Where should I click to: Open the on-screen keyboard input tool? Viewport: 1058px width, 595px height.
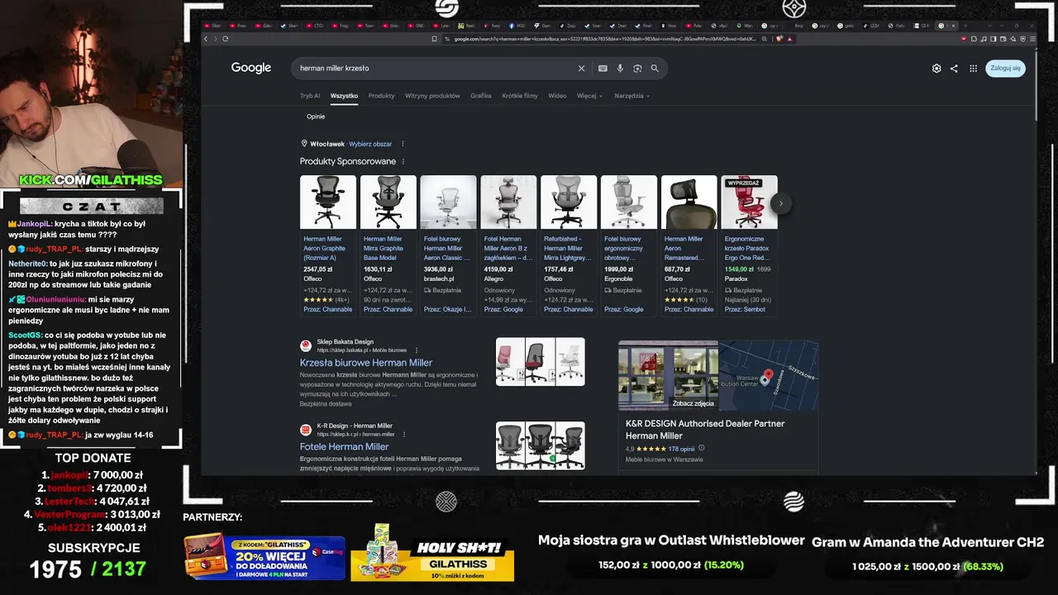603,69
